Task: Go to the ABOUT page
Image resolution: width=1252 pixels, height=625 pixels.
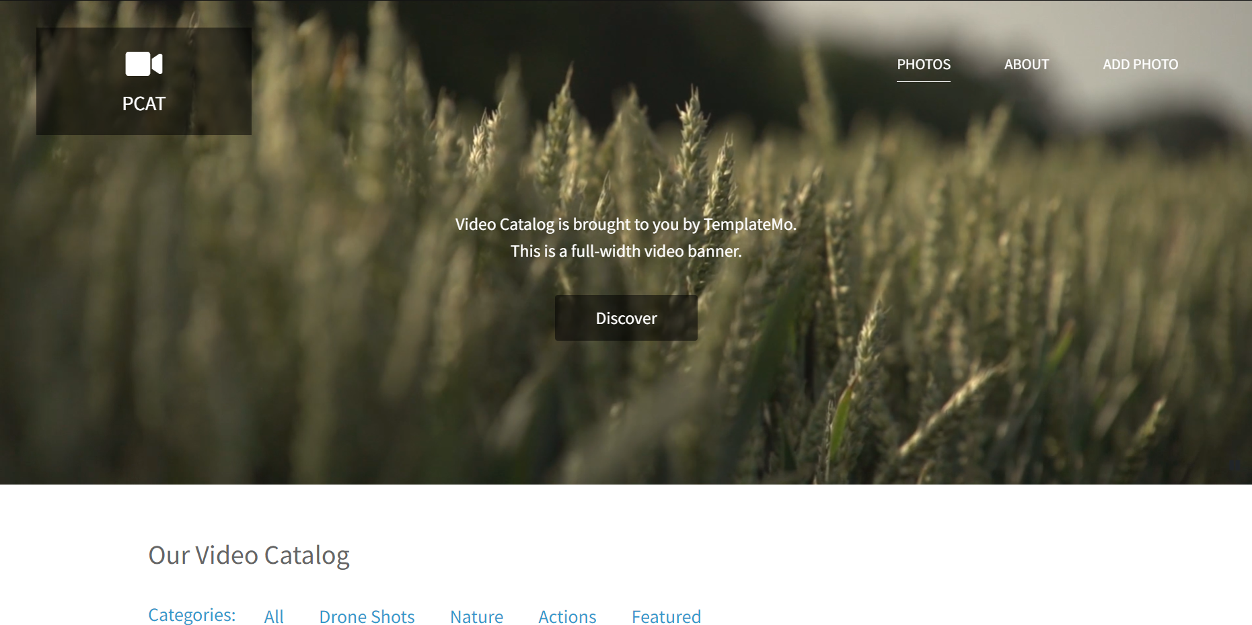Action: [x=1027, y=65]
